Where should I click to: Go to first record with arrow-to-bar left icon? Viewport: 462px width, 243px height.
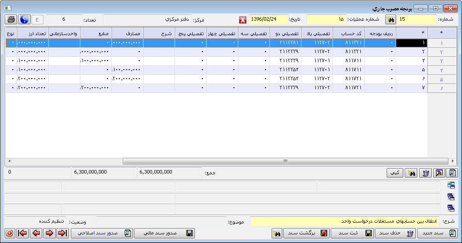point(23,233)
